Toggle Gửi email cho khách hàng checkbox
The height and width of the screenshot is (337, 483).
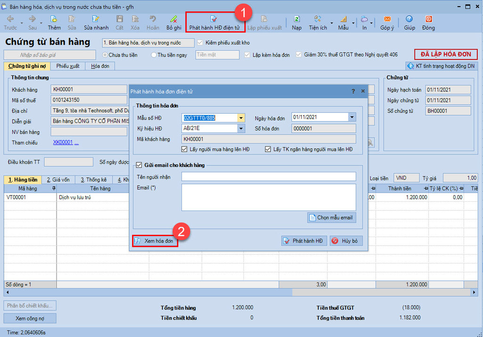[x=139, y=165]
